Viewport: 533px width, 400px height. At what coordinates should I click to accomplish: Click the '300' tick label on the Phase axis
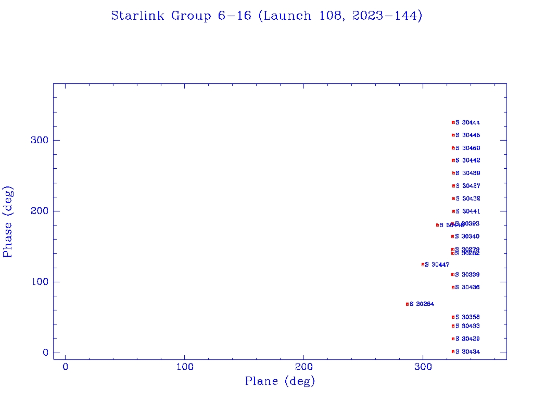tap(40, 140)
